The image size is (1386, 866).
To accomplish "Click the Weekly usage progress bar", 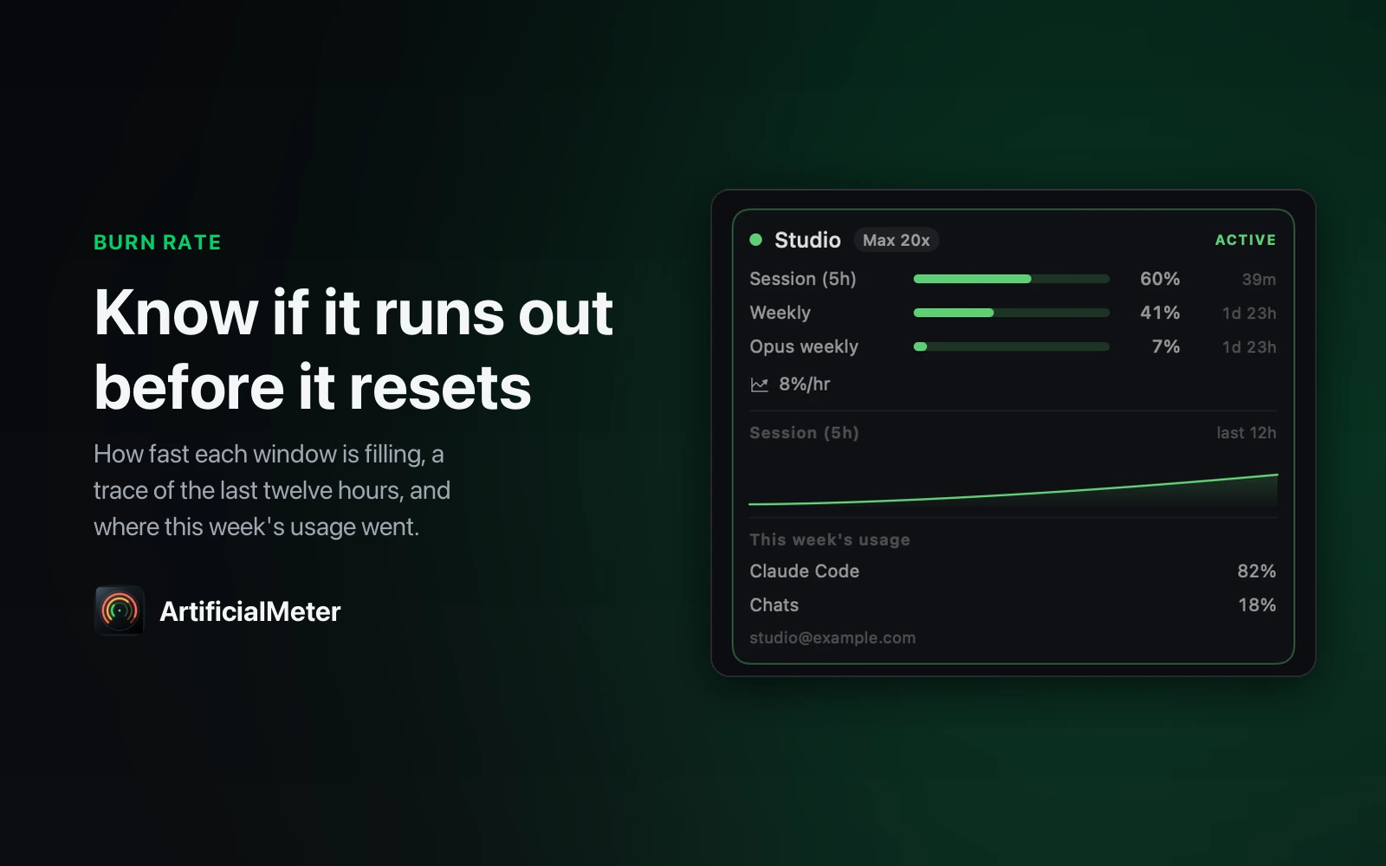I will pos(1012,313).
